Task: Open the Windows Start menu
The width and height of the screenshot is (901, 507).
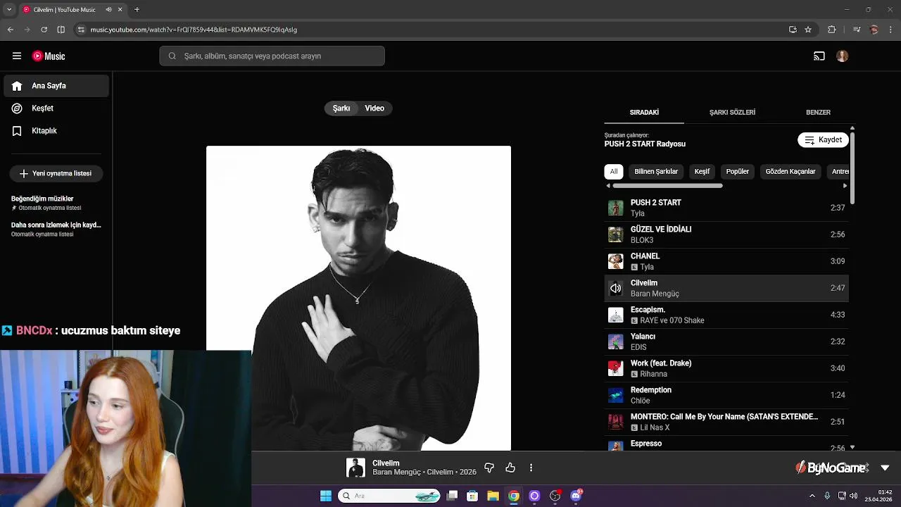Action: pos(326,496)
